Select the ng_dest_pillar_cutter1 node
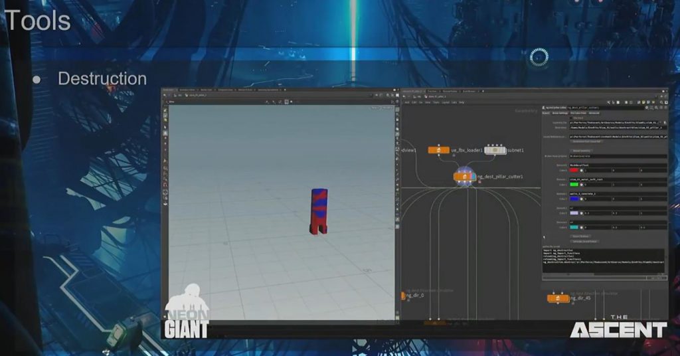The image size is (680, 356). [x=464, y=177]
